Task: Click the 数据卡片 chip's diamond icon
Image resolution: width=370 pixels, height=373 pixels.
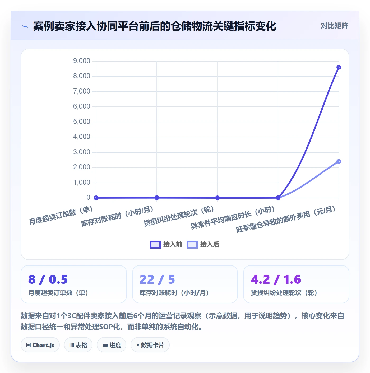Action: click(138, 345)
